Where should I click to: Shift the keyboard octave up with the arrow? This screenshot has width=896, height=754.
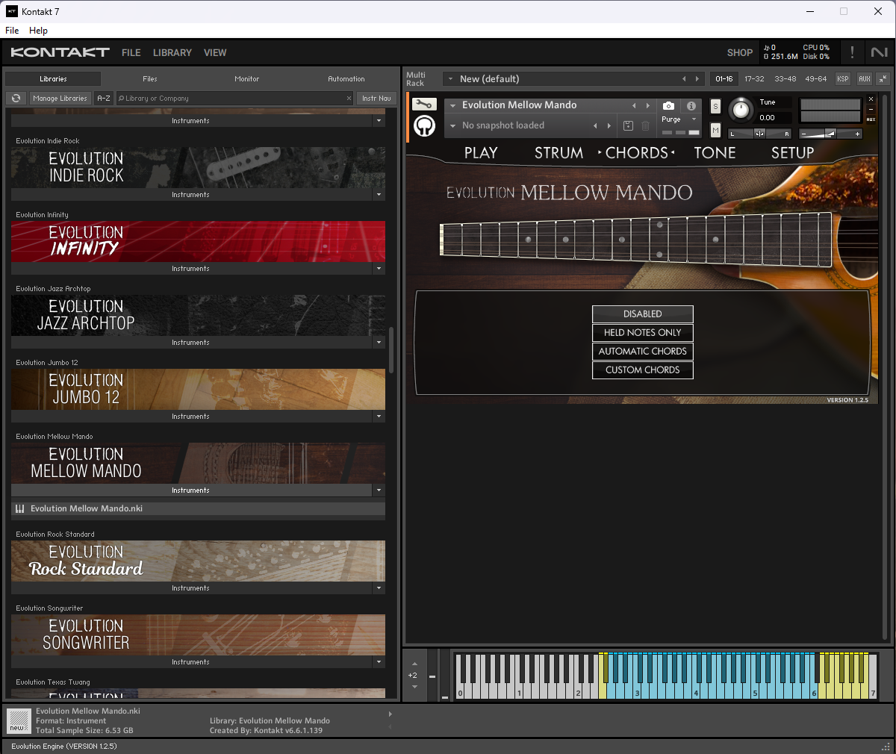[x=414, y=664]
